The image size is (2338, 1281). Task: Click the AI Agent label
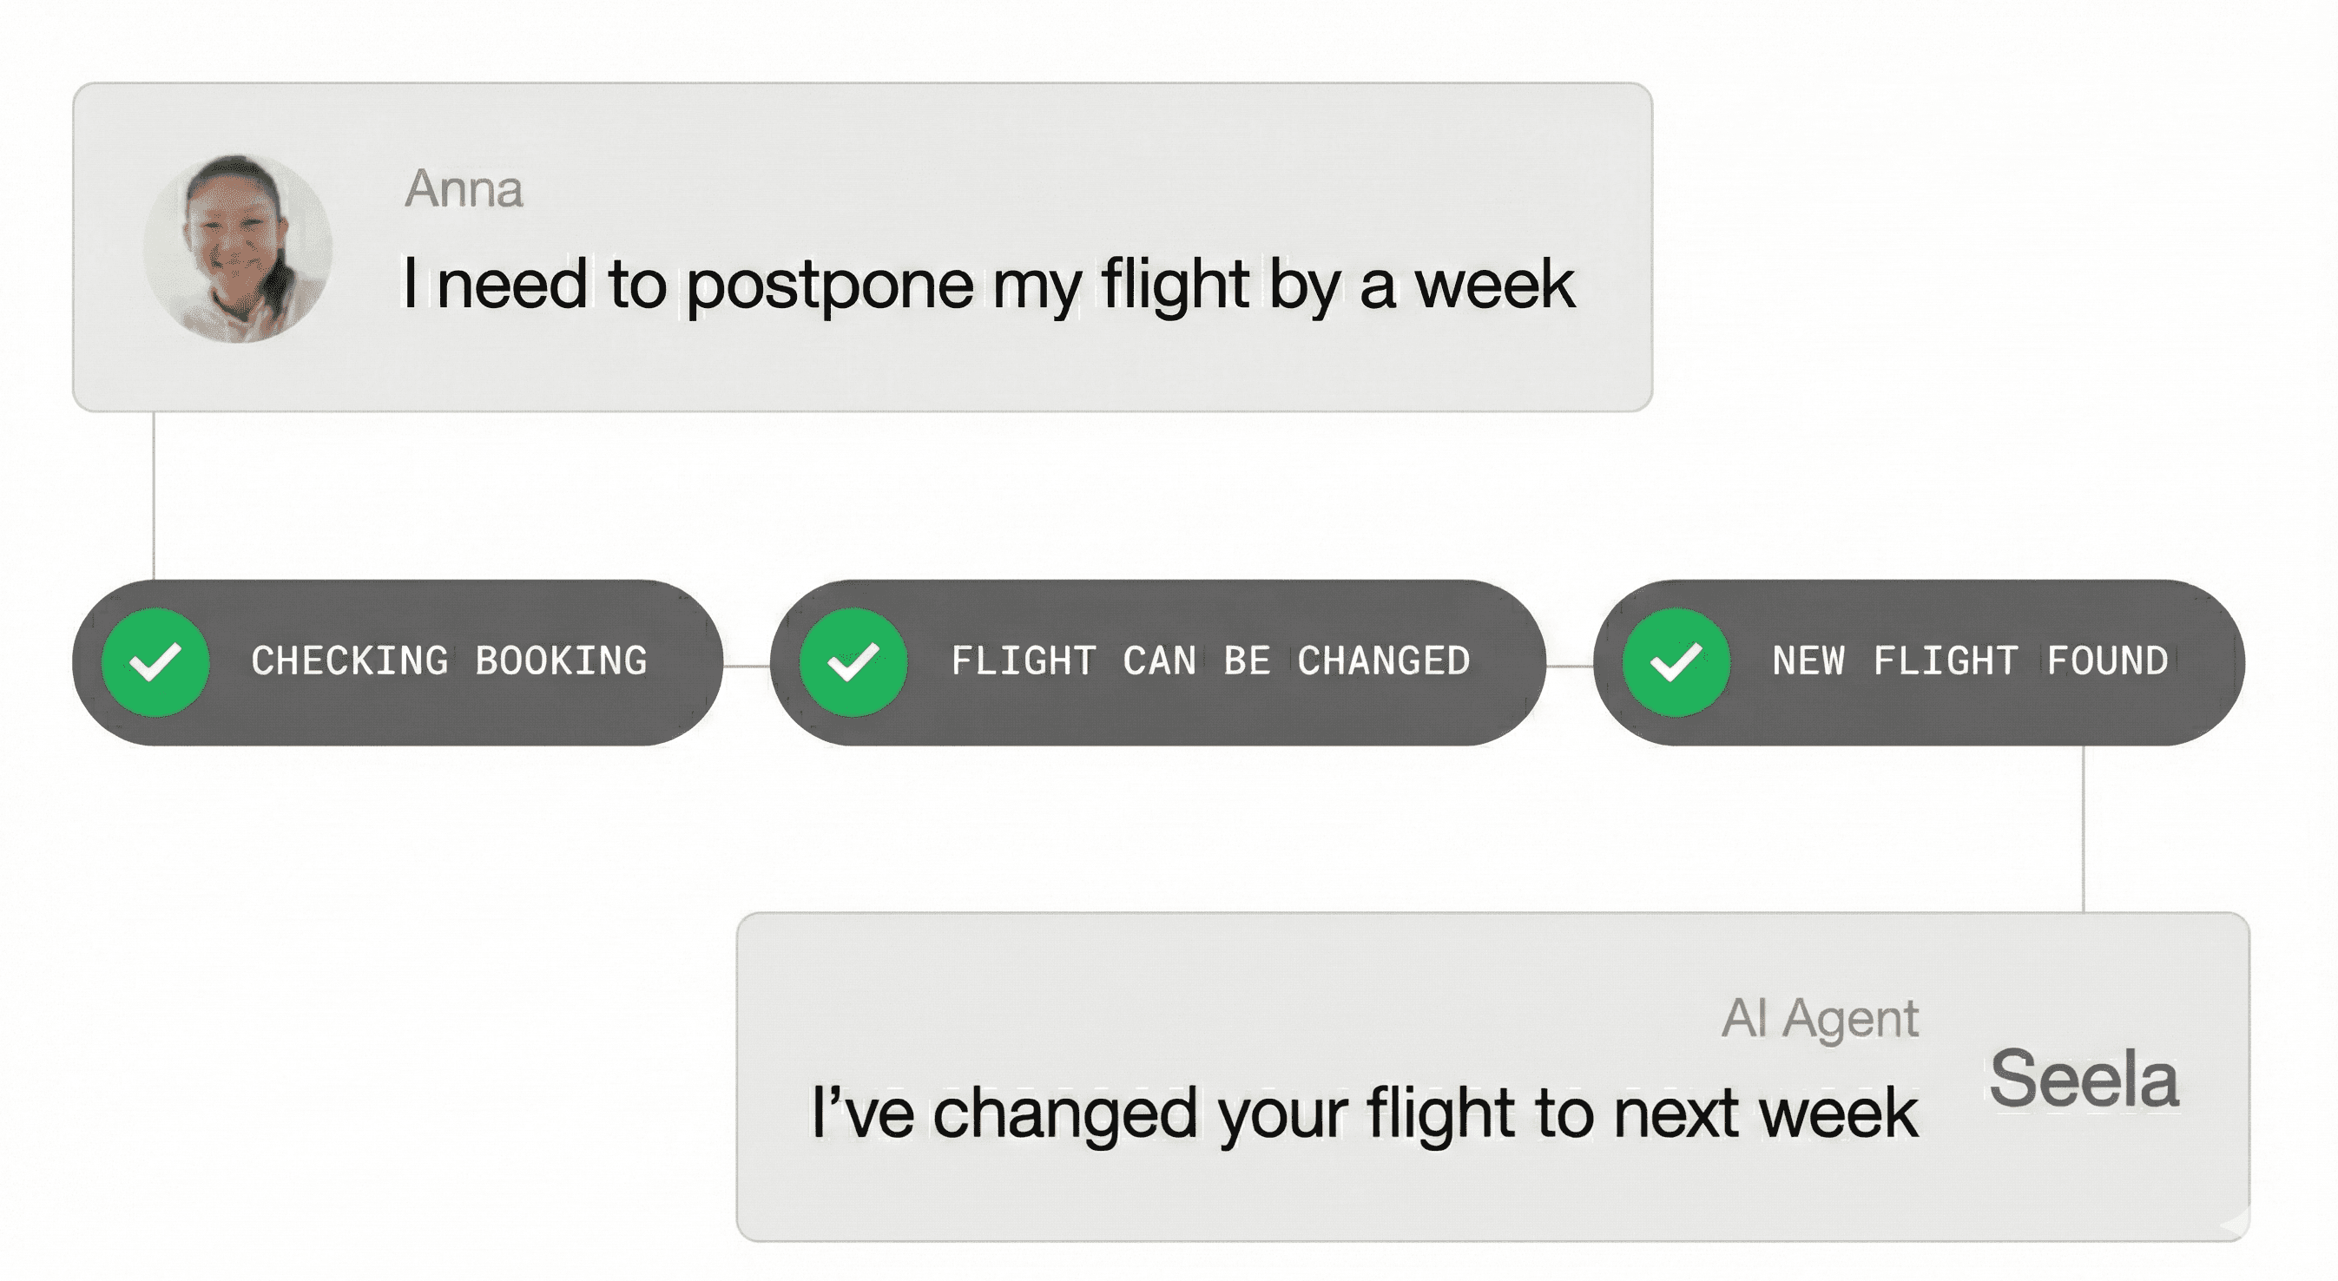pyautogui.click(x=1820, y=1018)
